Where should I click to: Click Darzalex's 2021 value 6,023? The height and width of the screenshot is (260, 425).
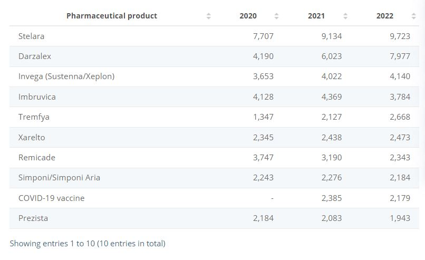coord(331,56)
